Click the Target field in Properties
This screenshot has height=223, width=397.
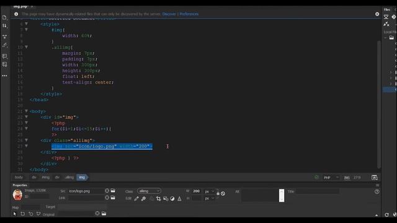tap(83, 207)
